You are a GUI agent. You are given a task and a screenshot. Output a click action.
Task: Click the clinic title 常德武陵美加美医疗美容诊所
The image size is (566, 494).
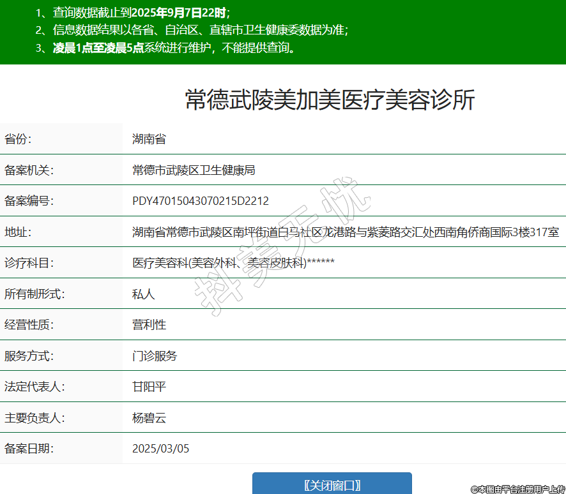330,100
